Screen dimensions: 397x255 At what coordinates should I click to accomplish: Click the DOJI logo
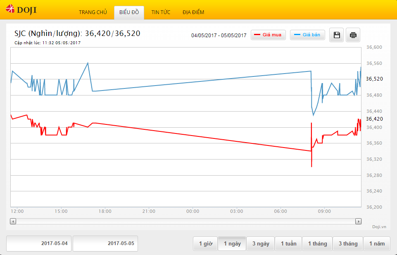pos(21,10)
